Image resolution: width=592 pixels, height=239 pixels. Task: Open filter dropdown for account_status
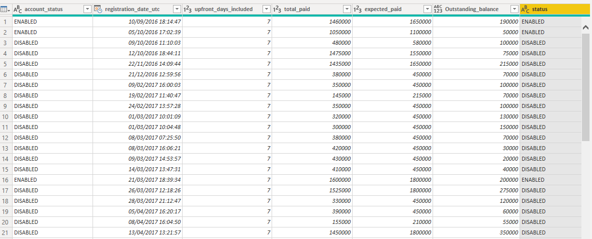point(88,9)
